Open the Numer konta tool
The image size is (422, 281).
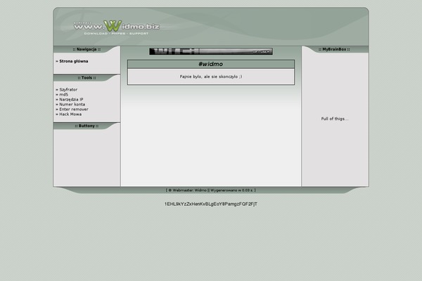[71, 105]
